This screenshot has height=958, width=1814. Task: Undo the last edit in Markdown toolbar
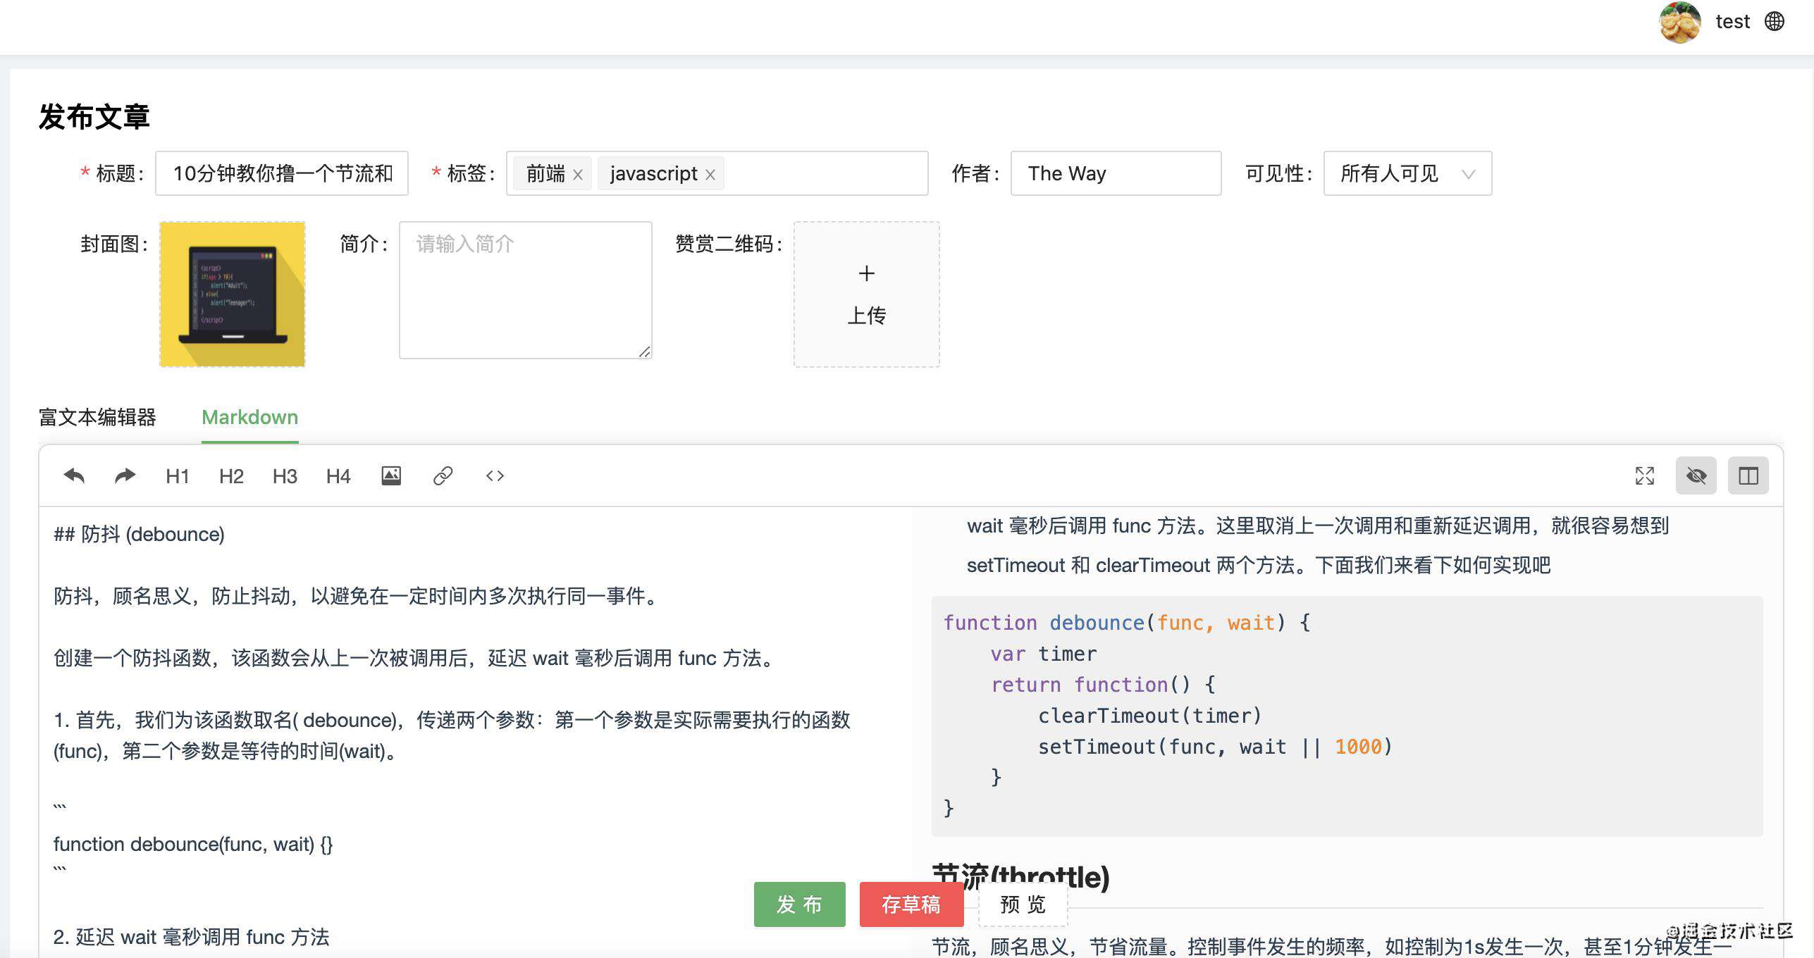[x=74, y=476]
